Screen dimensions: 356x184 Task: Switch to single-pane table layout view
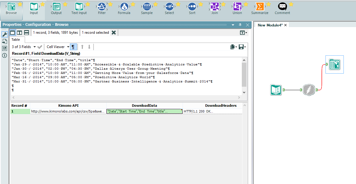(x=13, y=33)
